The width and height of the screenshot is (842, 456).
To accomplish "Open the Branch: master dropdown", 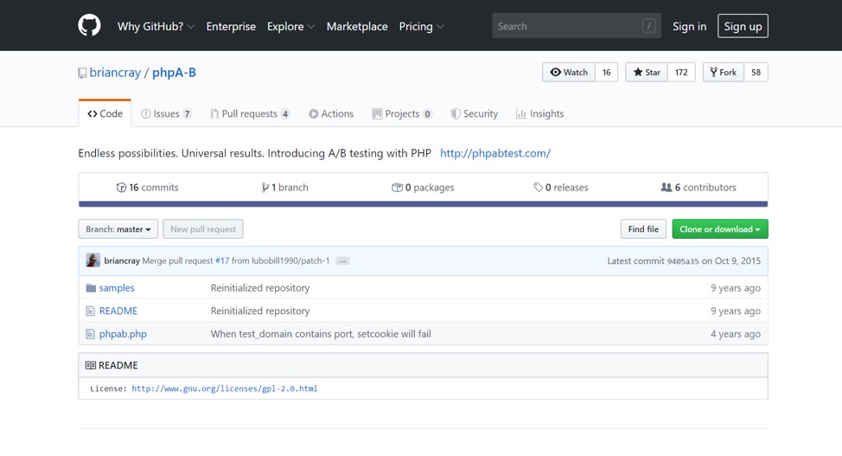I will coord(118,229).
